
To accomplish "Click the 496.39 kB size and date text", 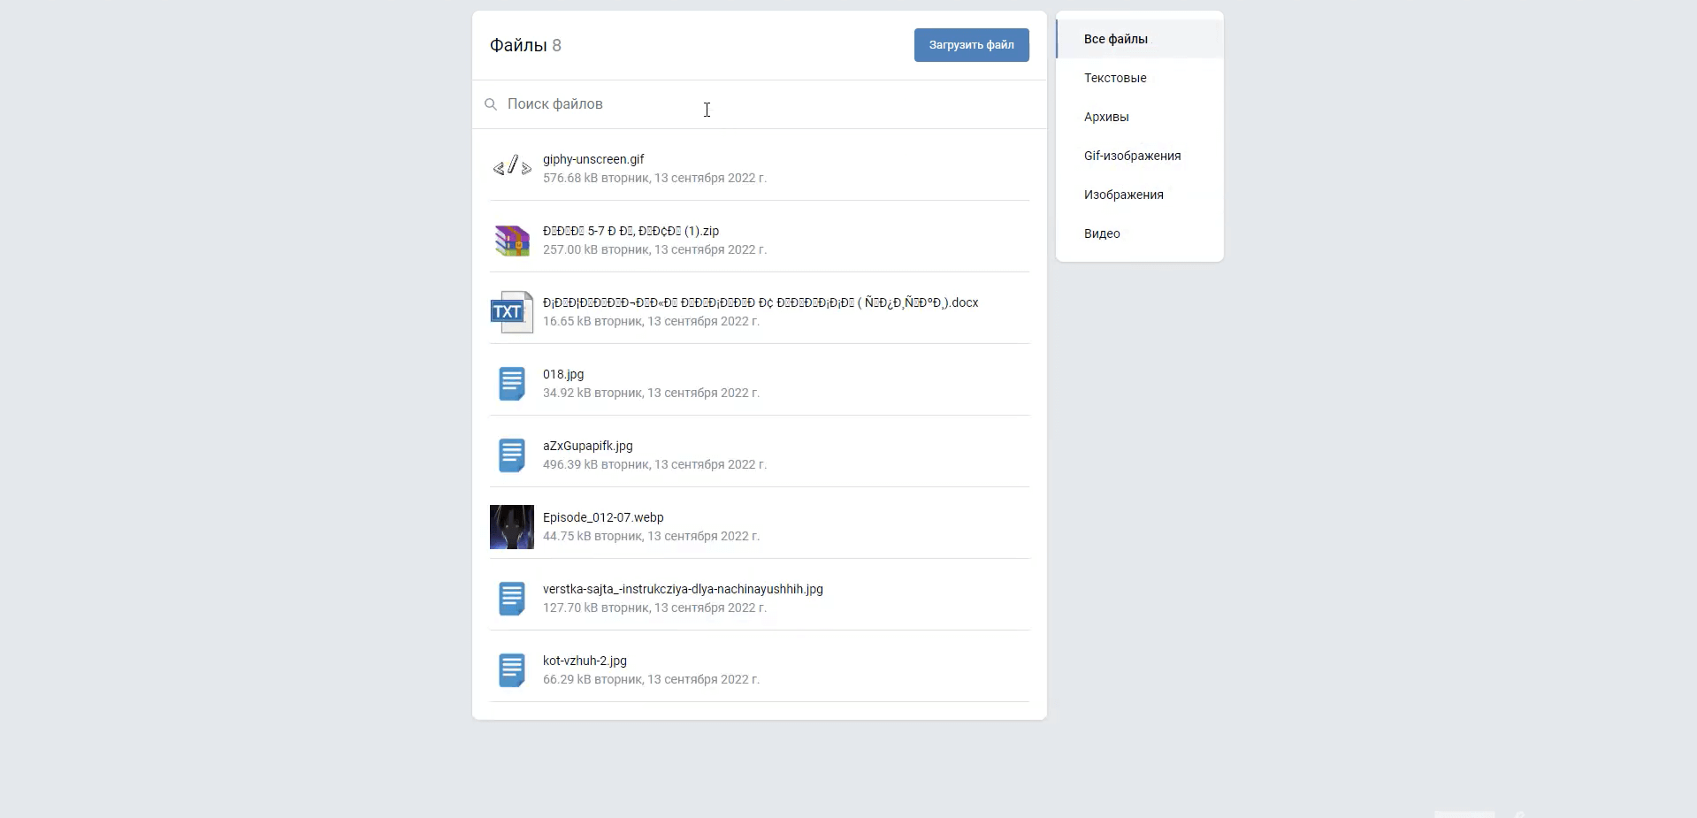I will pos(654,464).
